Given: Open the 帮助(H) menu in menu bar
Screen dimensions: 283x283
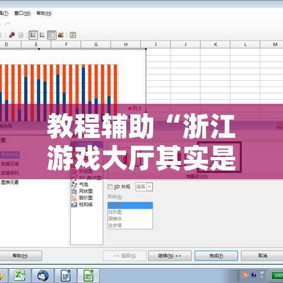Looking at the screenshot, I should point(44,13).
